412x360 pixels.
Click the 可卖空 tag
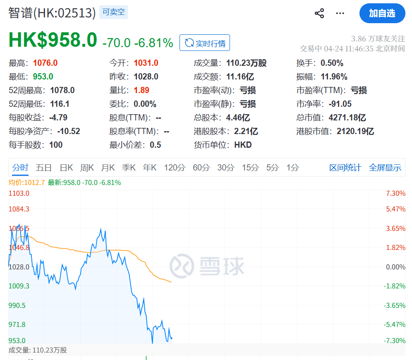click(x=113, y=12)
